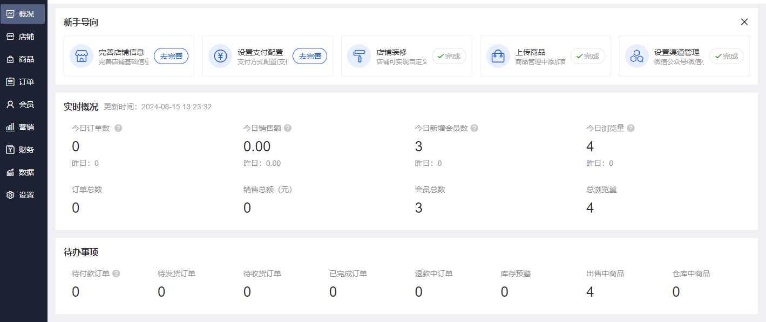Click the paint roller icon on 店铺装修 card
The height and width of the screenshot is (322, 766).
(359, 55)
